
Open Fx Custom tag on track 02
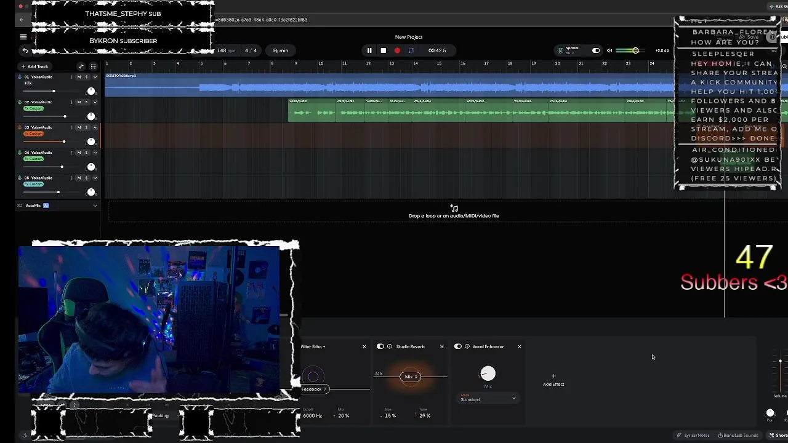33,108
